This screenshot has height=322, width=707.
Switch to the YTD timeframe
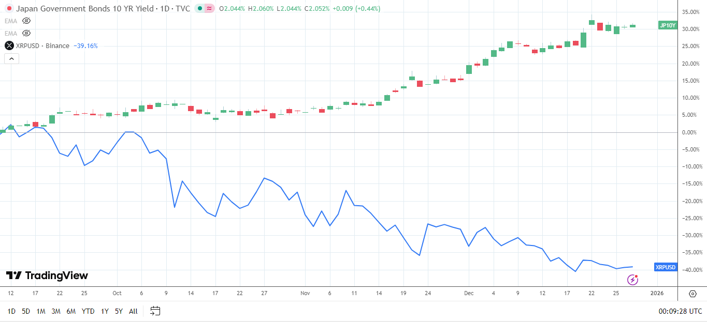88,312
